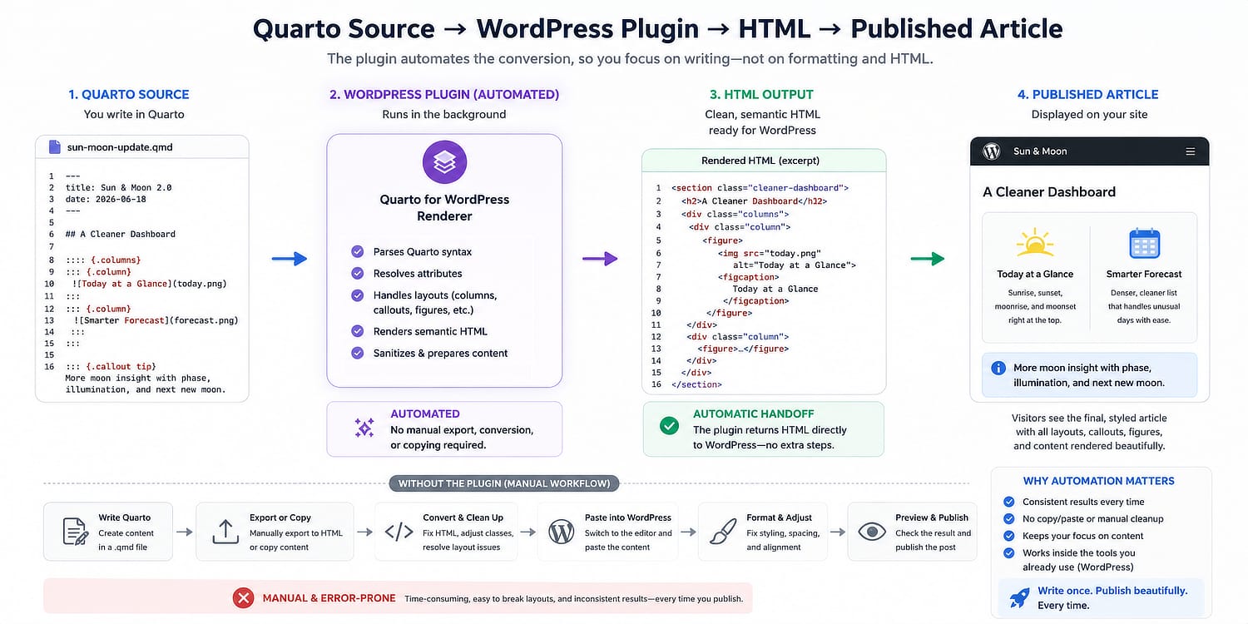
Task: Click the green checkmark in Automatic Handoff
Action: [x=669, y=426]
